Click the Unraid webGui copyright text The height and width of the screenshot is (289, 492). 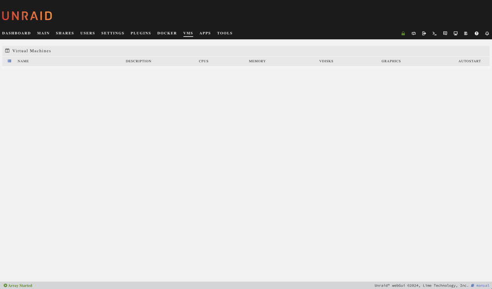click(x=422, y=286)
